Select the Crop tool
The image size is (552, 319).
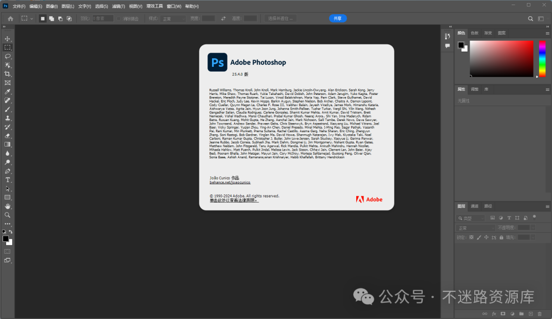(x=7, y=74)
